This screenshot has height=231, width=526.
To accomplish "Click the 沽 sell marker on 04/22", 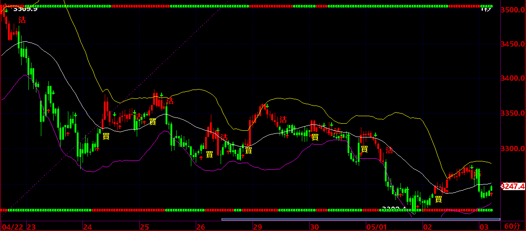I will point(22,20).
